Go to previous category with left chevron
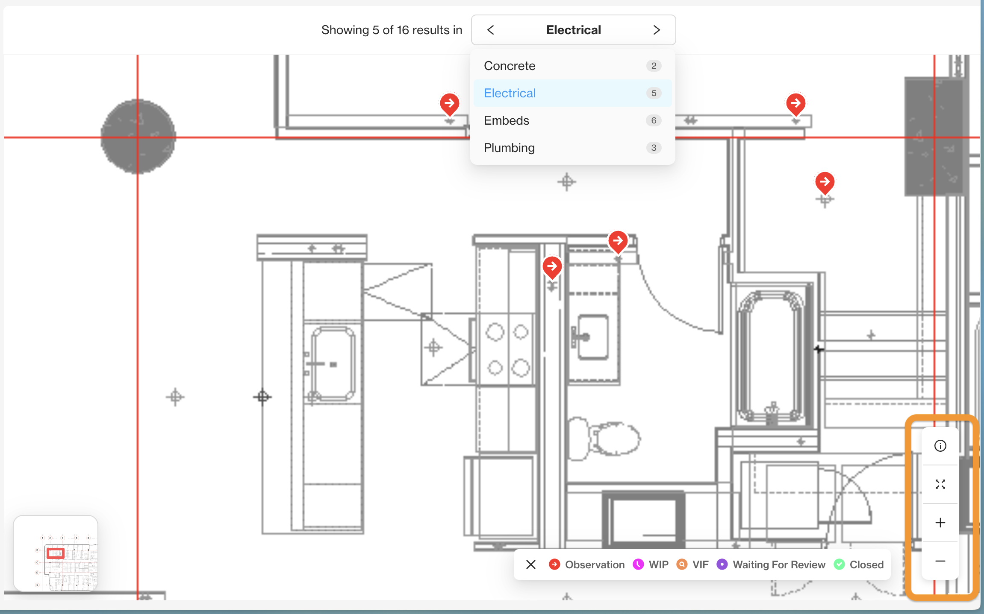This screenshot has height=614, width=984. tap(490, 30)
